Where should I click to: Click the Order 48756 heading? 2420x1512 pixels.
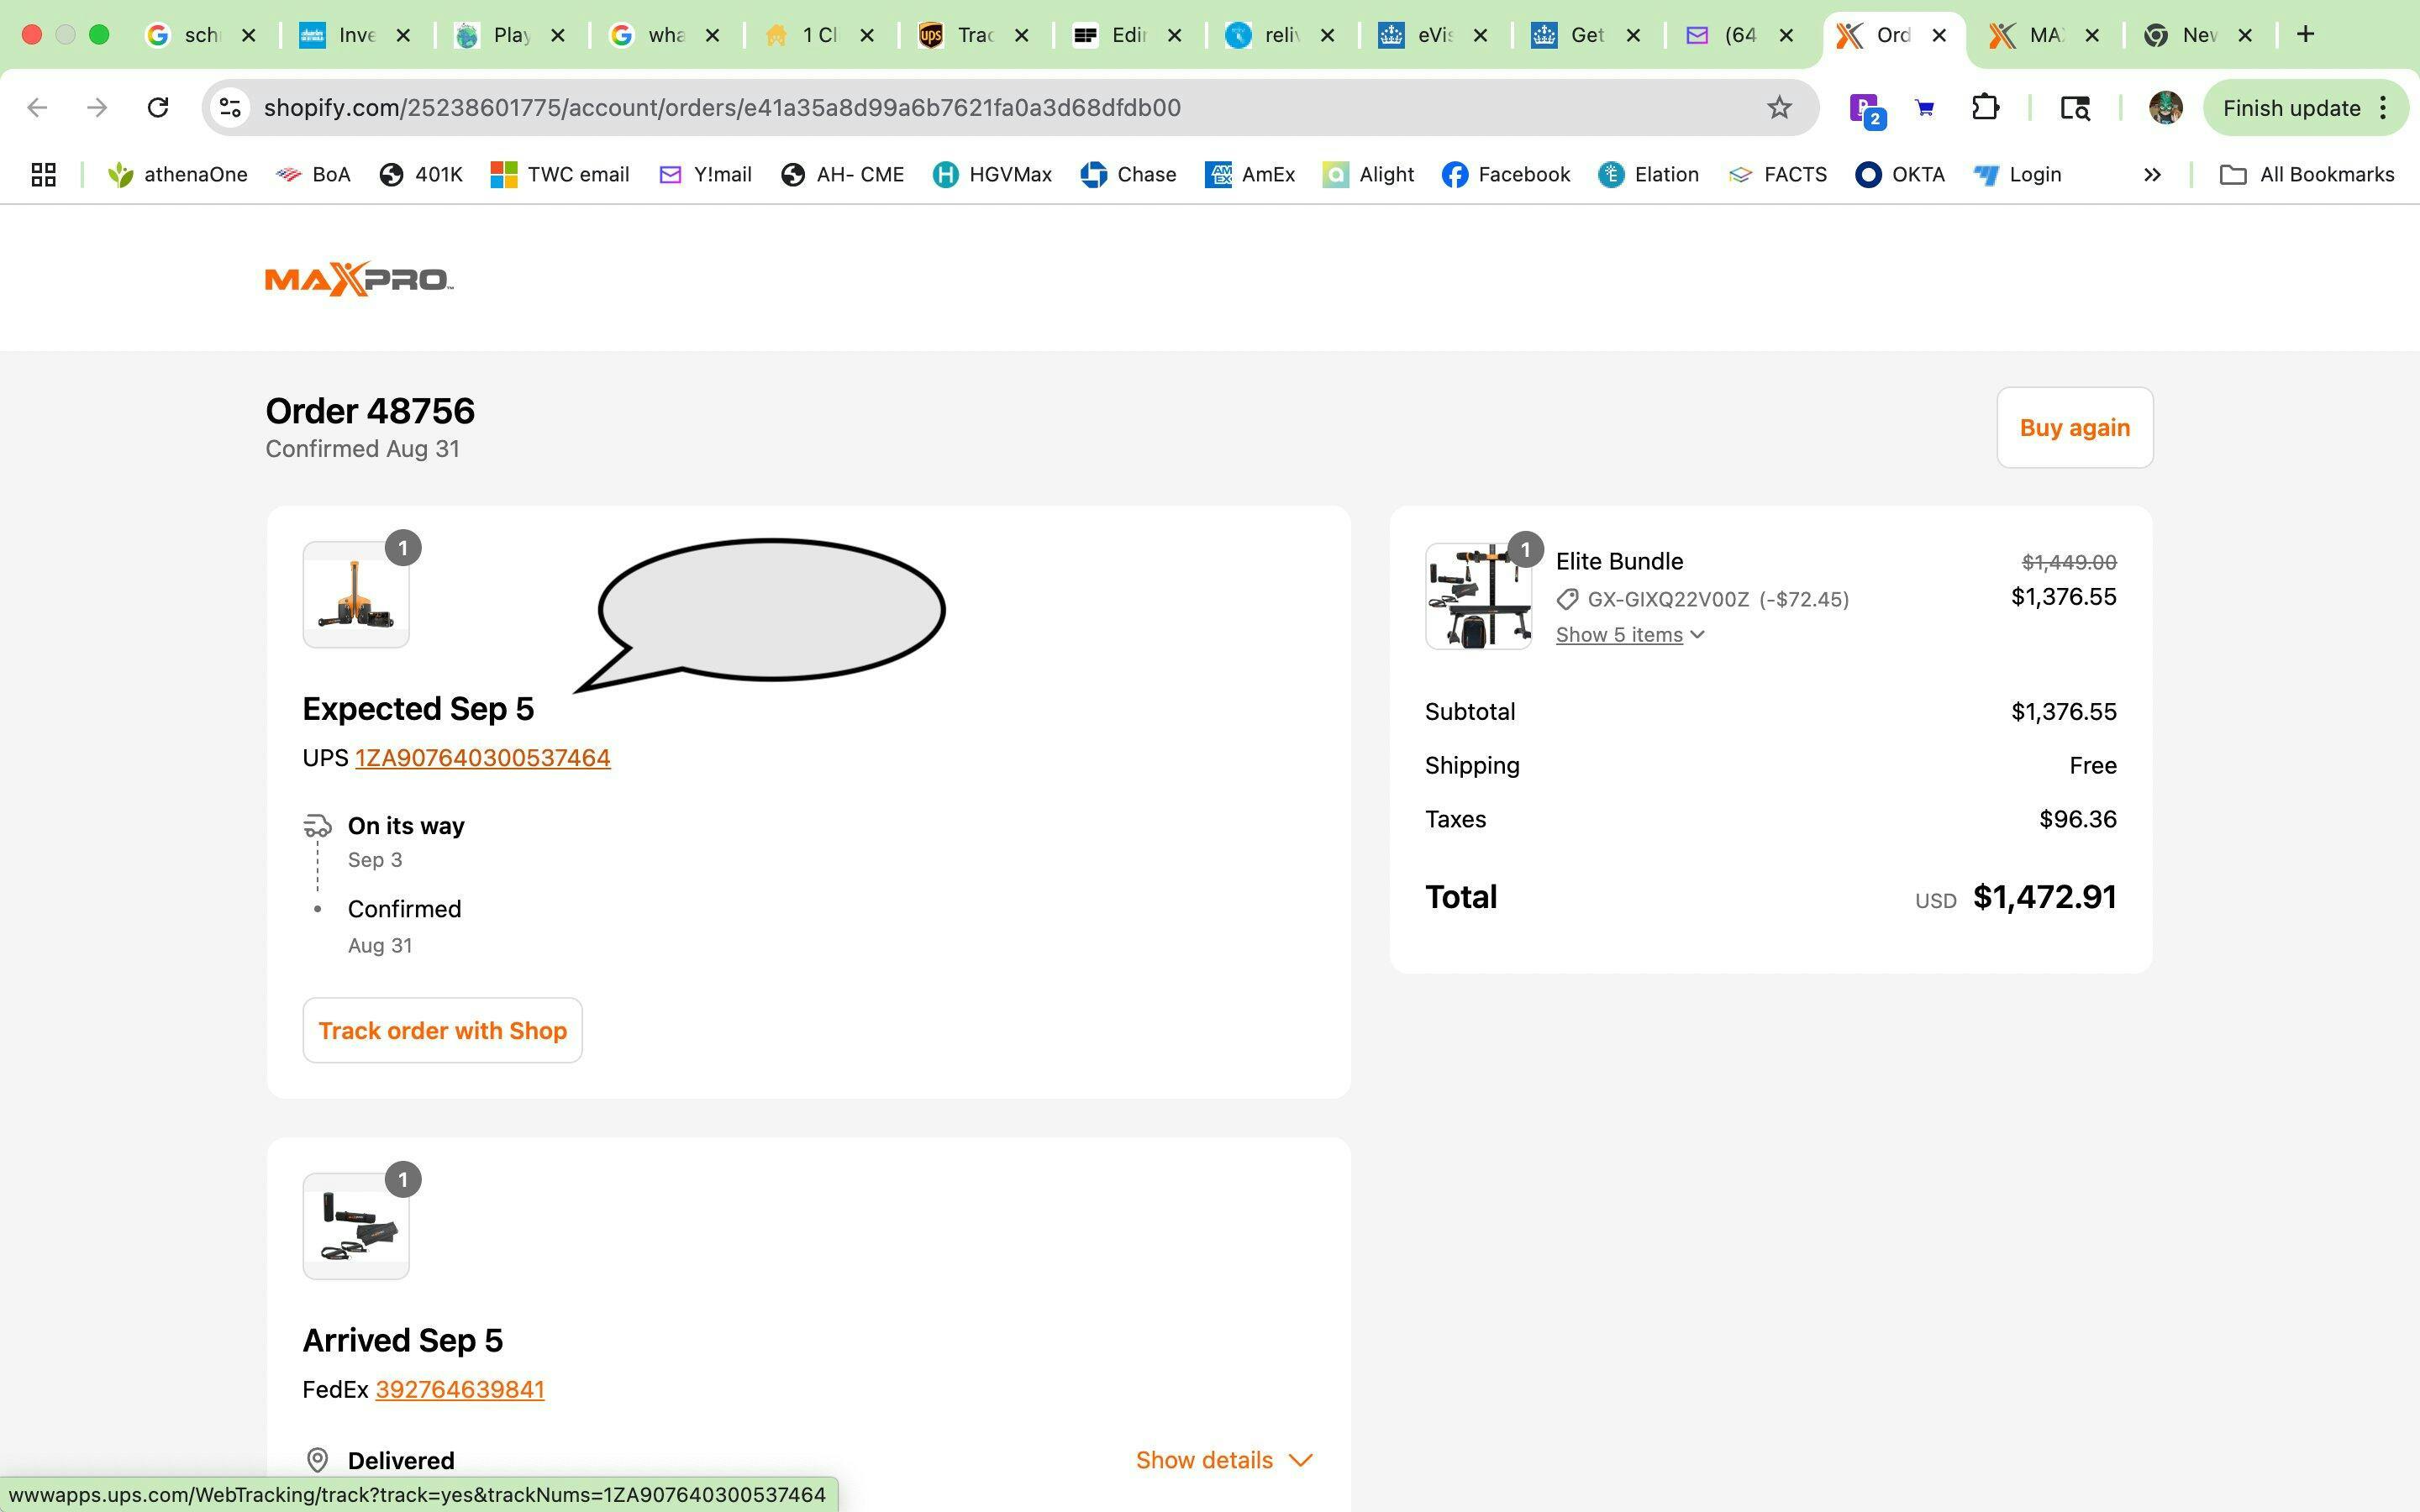[370, 411]
